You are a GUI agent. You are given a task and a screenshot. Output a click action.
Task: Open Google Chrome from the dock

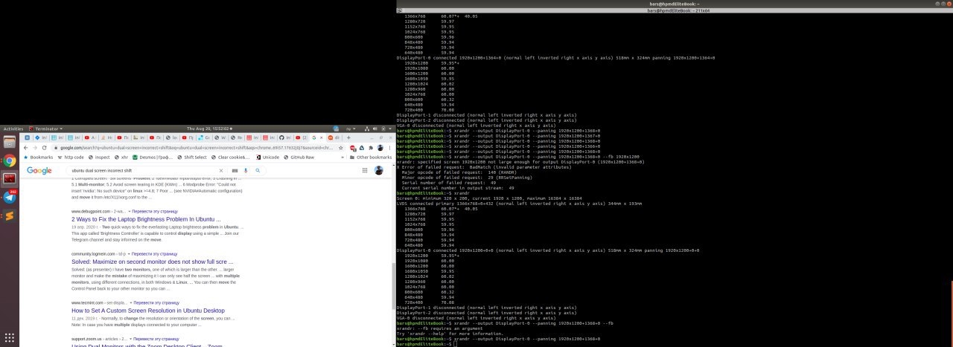tap(10, 160)
